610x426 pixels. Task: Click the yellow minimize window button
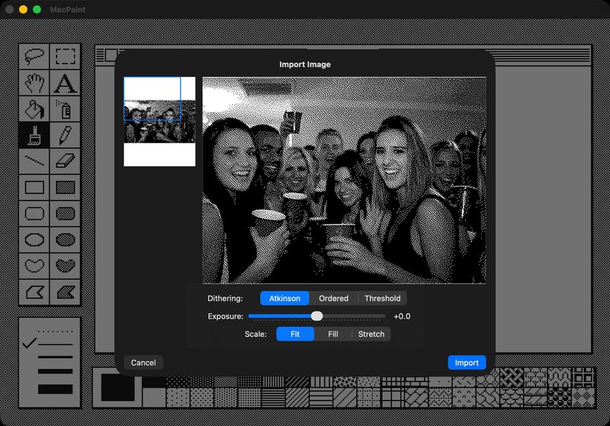24,9
